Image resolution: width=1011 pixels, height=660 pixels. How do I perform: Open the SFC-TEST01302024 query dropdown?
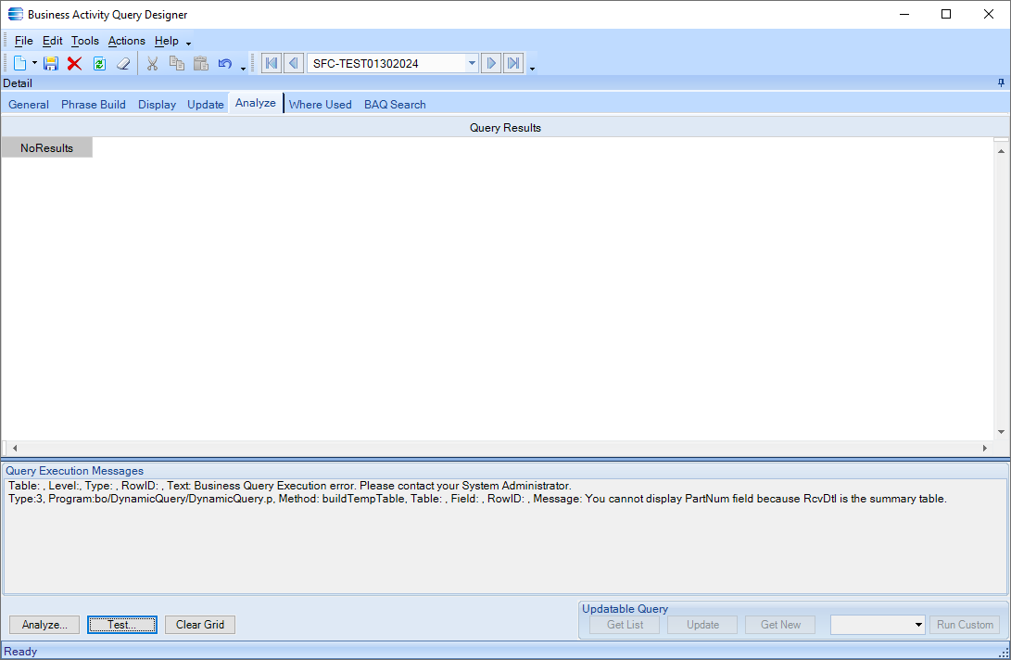pyautogui.click(x=472, y=63)
